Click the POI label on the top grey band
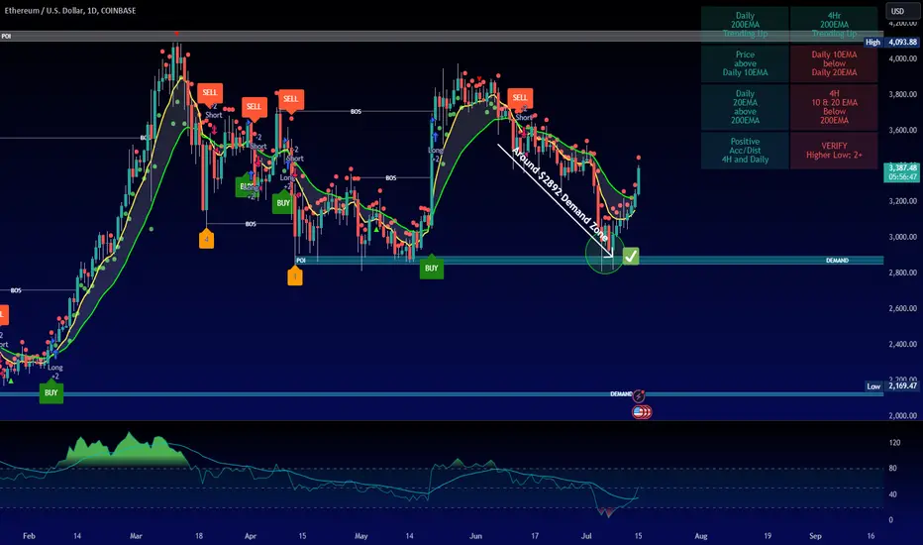Screen dimensions: 923x545 point(6,36)
